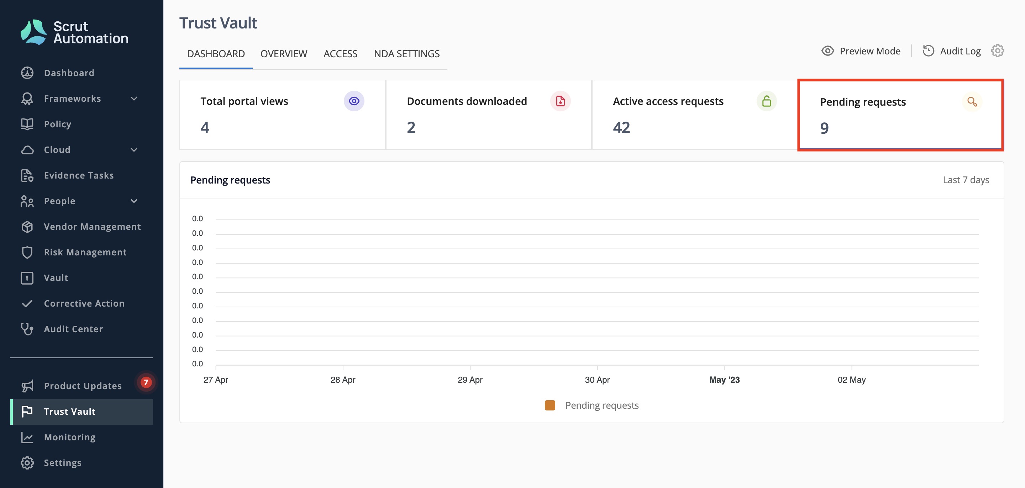Click the Vendor Management cube icon

point(27,227)
